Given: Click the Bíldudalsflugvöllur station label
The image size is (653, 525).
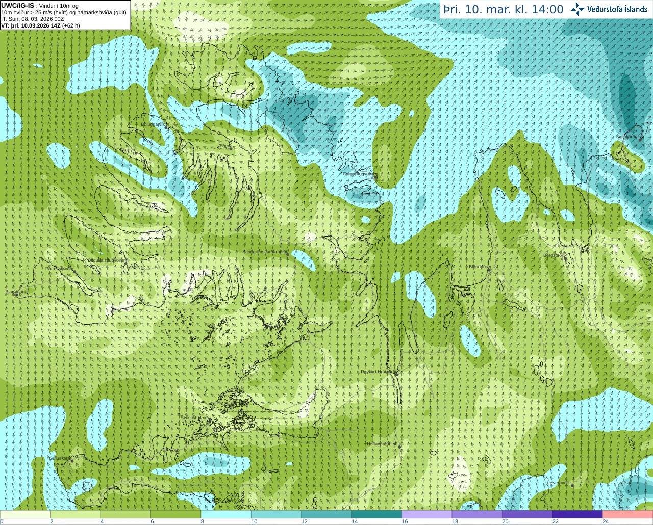Looking at the screenshot, I should [x=107, y=260].
